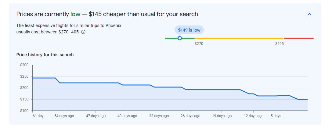Image resolution: width=332 pixels, height=129 pixels.
Task: Click the "40 days ago" axis label
Action: coord(127,116)
